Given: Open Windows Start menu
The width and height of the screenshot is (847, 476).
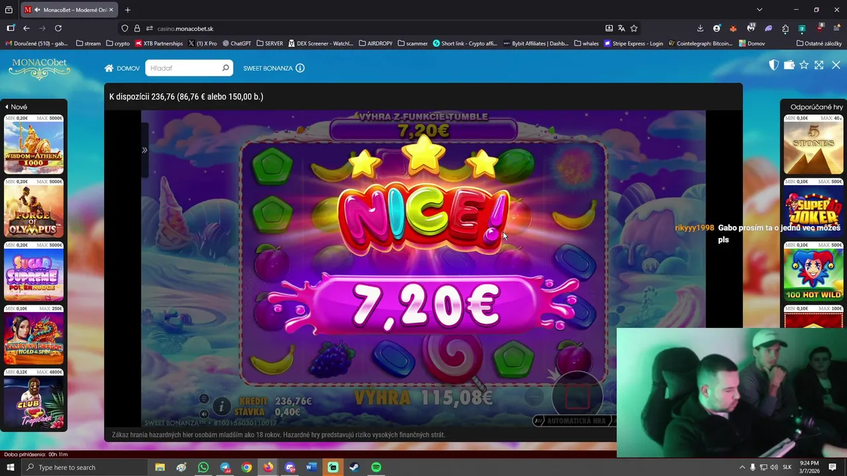Looking at the screenshot, I should [10, 467].
